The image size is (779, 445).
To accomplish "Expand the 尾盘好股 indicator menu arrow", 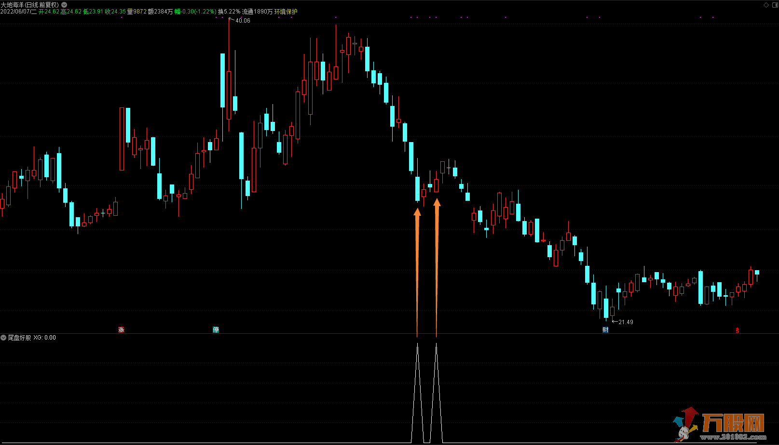I will [x=3, y=338].
